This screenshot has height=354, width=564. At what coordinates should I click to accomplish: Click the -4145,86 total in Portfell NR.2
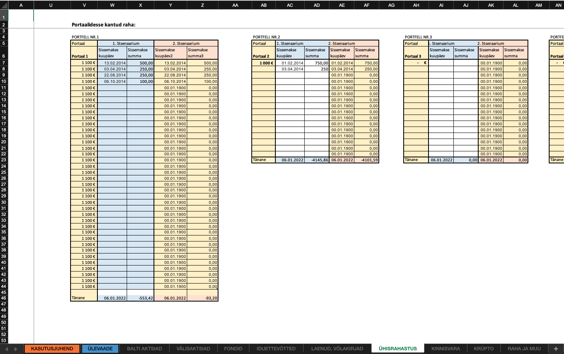pyautogui.click(x=317, y=160)
